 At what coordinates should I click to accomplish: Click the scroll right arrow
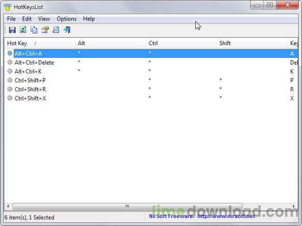294,206
